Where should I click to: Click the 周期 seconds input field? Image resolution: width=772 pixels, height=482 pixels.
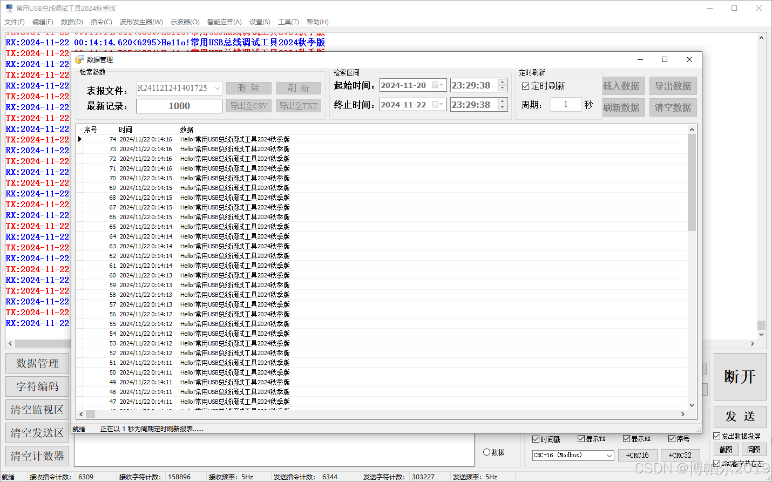pos(566,104)
